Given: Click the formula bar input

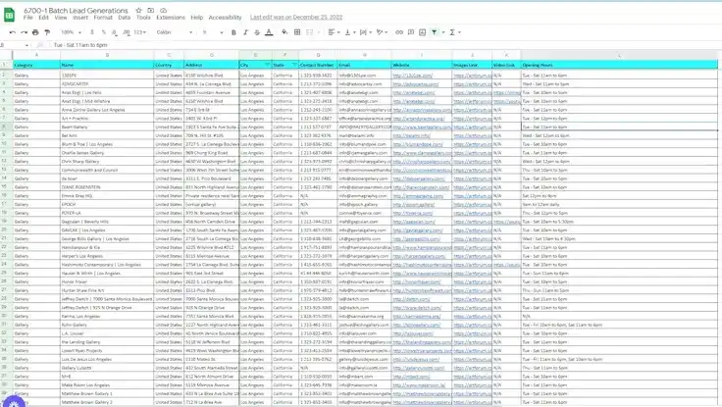Looking at the screenshot, I should [294, 45].
